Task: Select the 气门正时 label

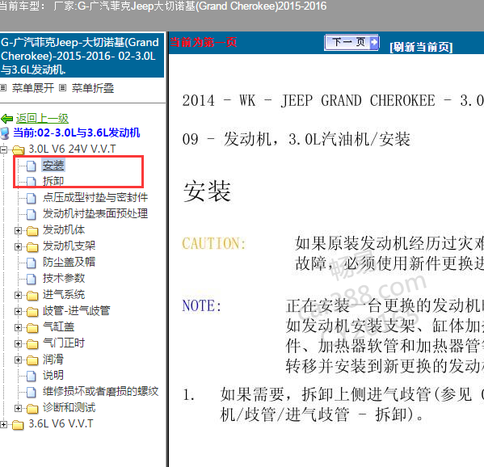Action: pos(64,343)
